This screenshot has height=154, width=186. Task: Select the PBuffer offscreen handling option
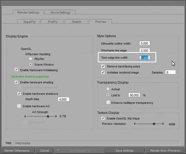point(31,59)
